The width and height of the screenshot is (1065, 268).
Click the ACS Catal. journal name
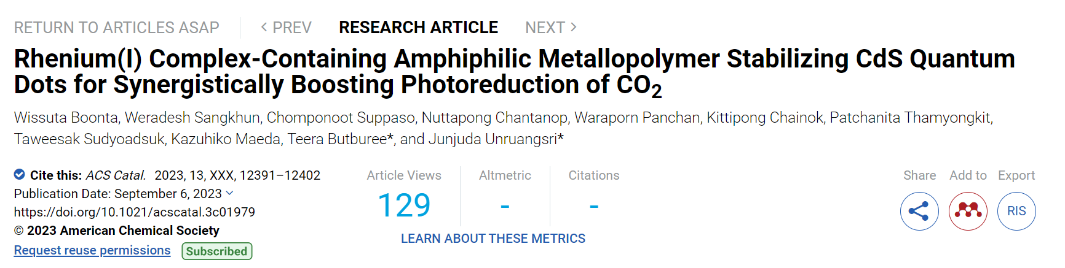tap(116, 175)
